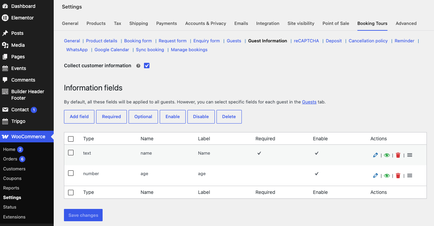Click the Pages icon in sidebar

click(5, 57)
